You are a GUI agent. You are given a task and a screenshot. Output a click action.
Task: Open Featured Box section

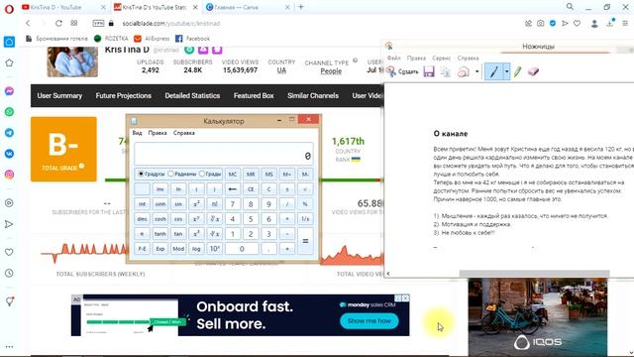pos(254,95)
